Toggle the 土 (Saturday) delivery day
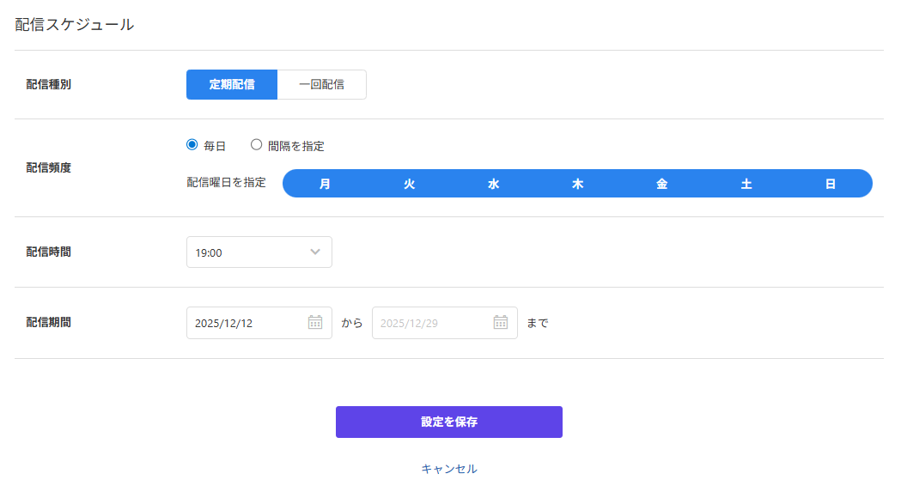The image size is (901, 492). tap(746, 184)
